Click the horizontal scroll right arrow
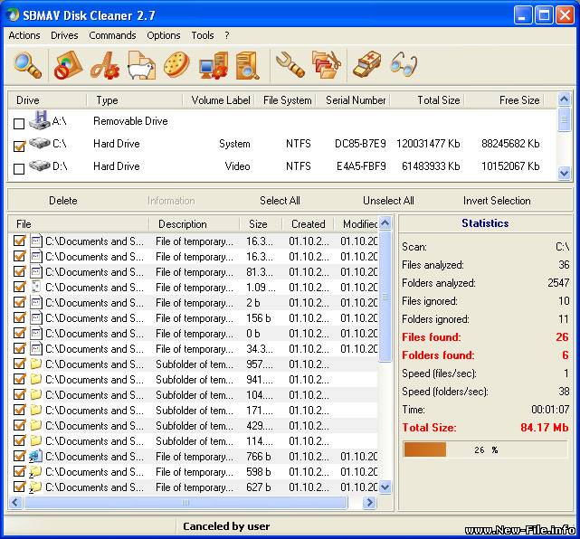 pos(369,502)
